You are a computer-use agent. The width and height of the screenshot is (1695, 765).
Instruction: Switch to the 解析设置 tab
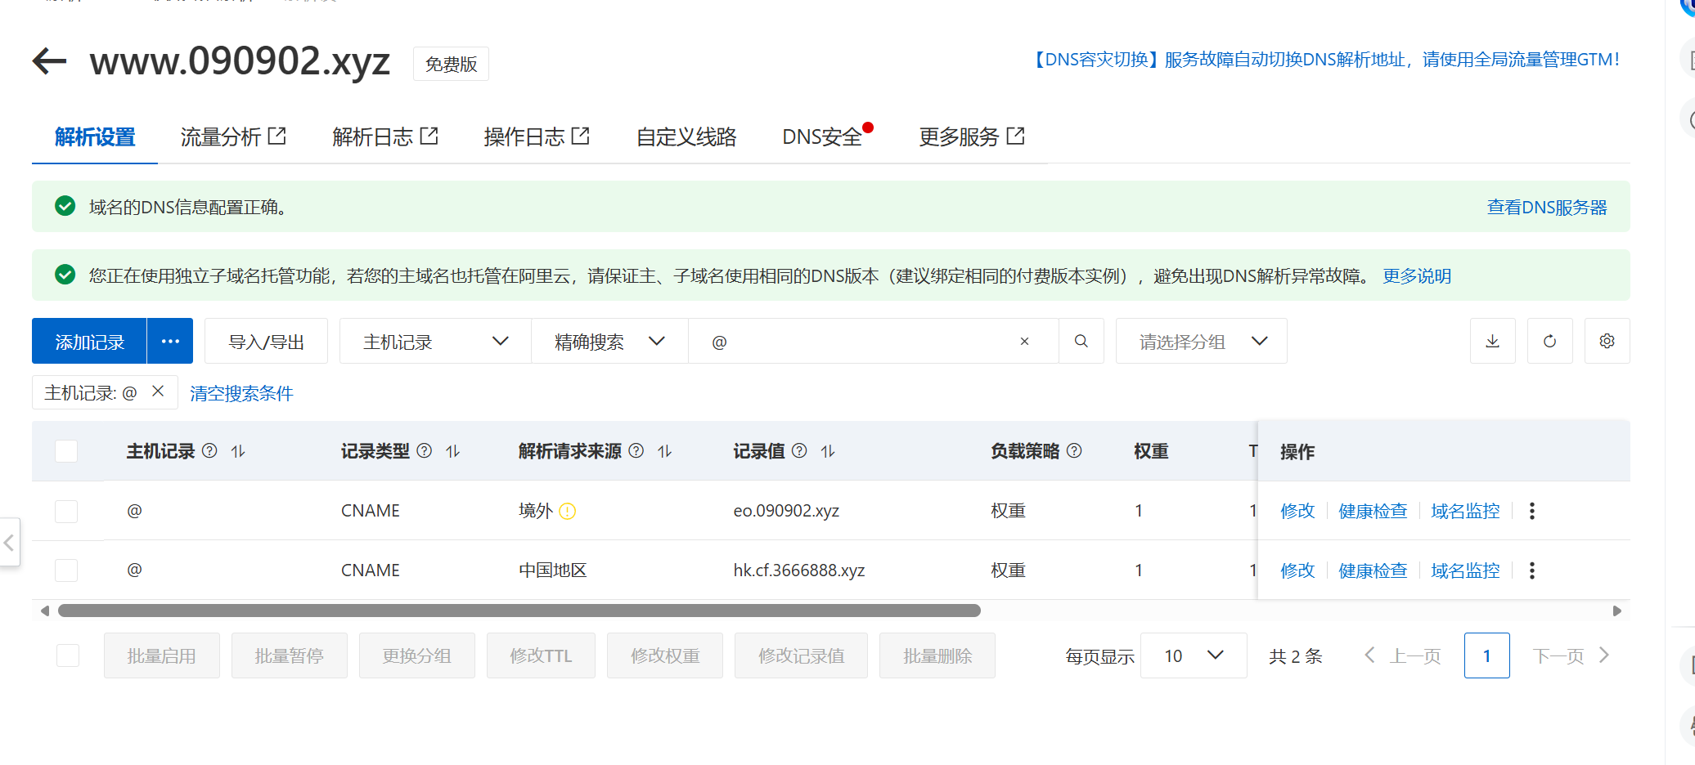click(x=95, y=136)
